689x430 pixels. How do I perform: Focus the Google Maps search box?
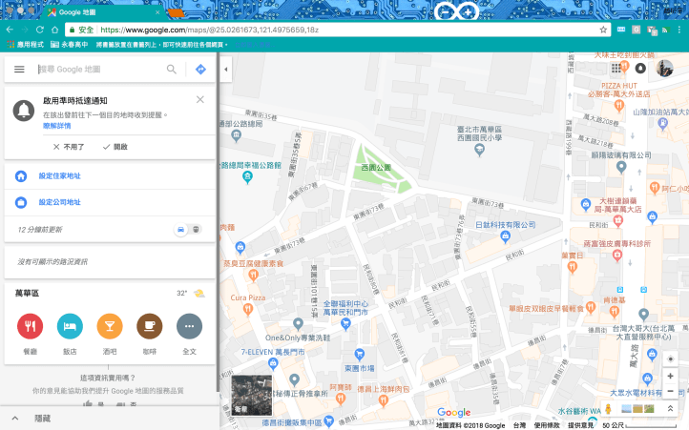[x=100, y=70]
